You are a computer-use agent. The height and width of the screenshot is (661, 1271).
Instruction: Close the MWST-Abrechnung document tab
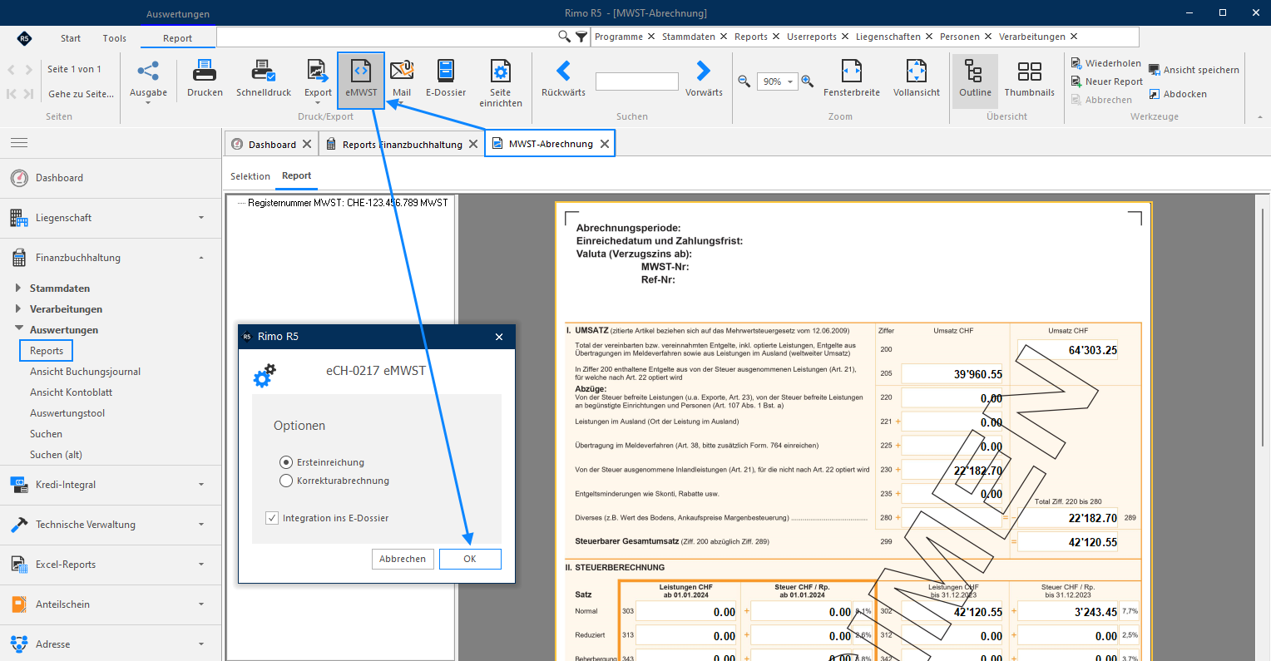pyautogui.click(x=605, y=144)
